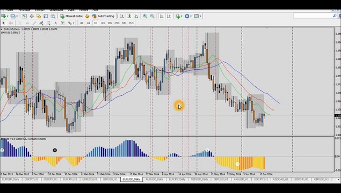This screenshot has width=341, height=193.
Task: Expand the new chart dropdown arrow
Action: click(x=8, y=16)
